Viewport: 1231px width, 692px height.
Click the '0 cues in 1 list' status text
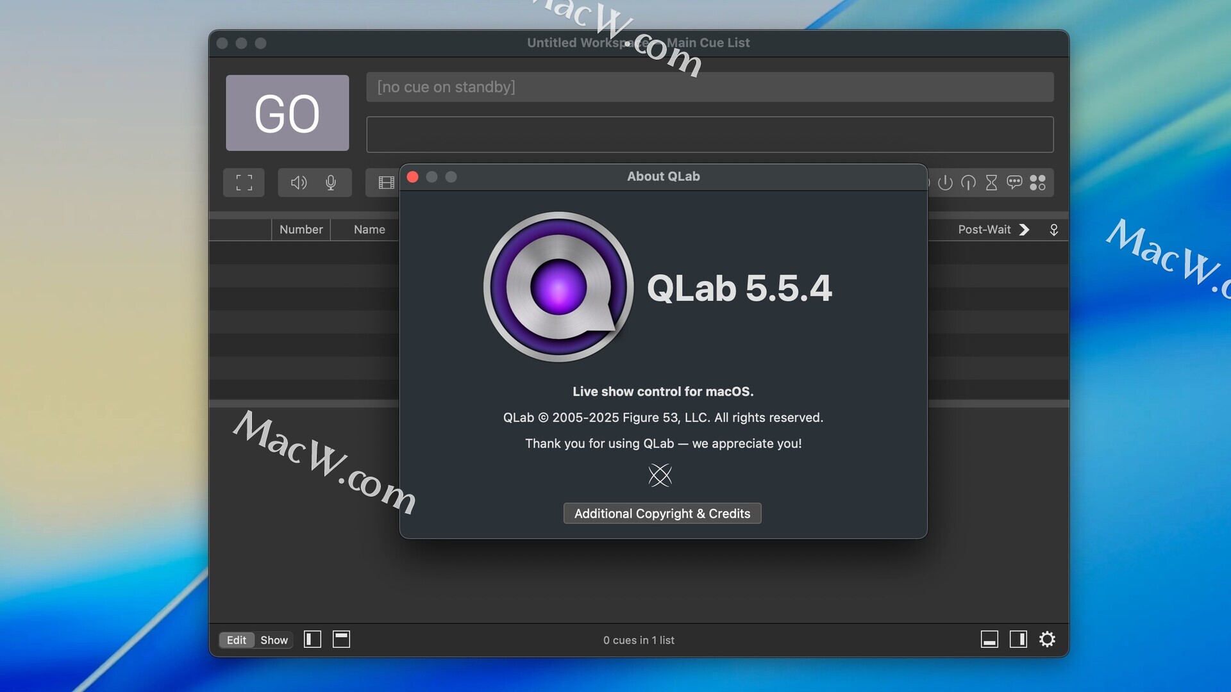(x=639, y=640)
